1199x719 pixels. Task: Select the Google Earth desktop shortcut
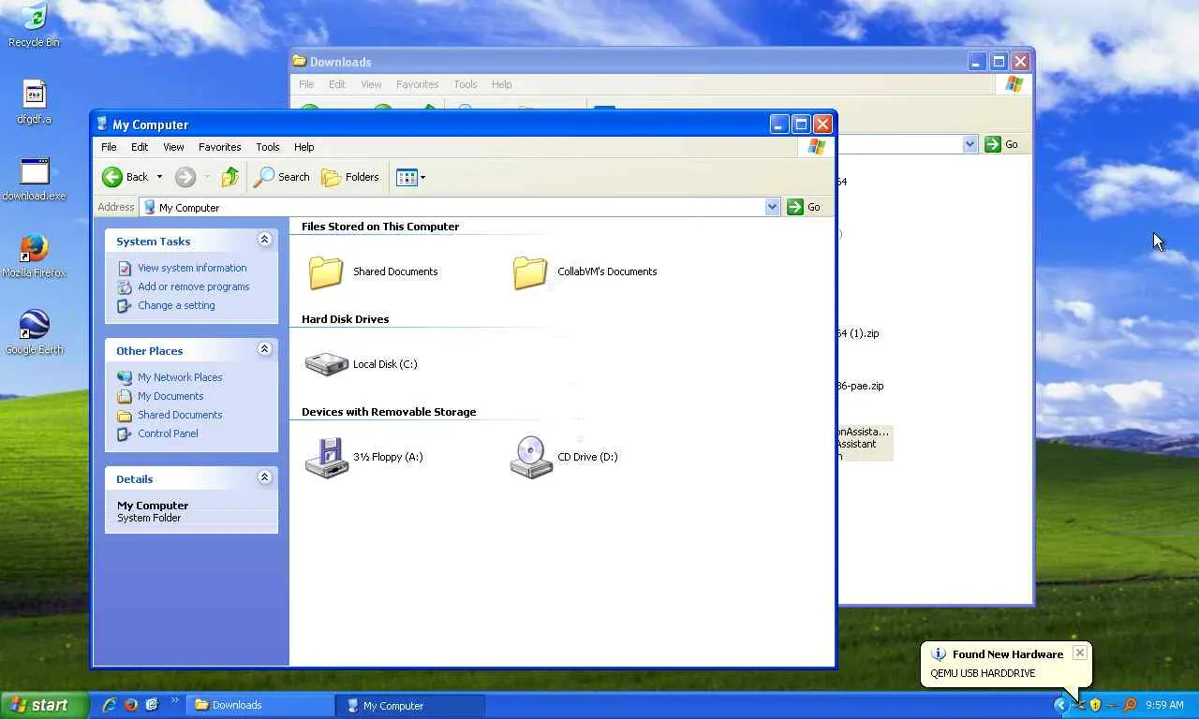[x=34, y=332]
